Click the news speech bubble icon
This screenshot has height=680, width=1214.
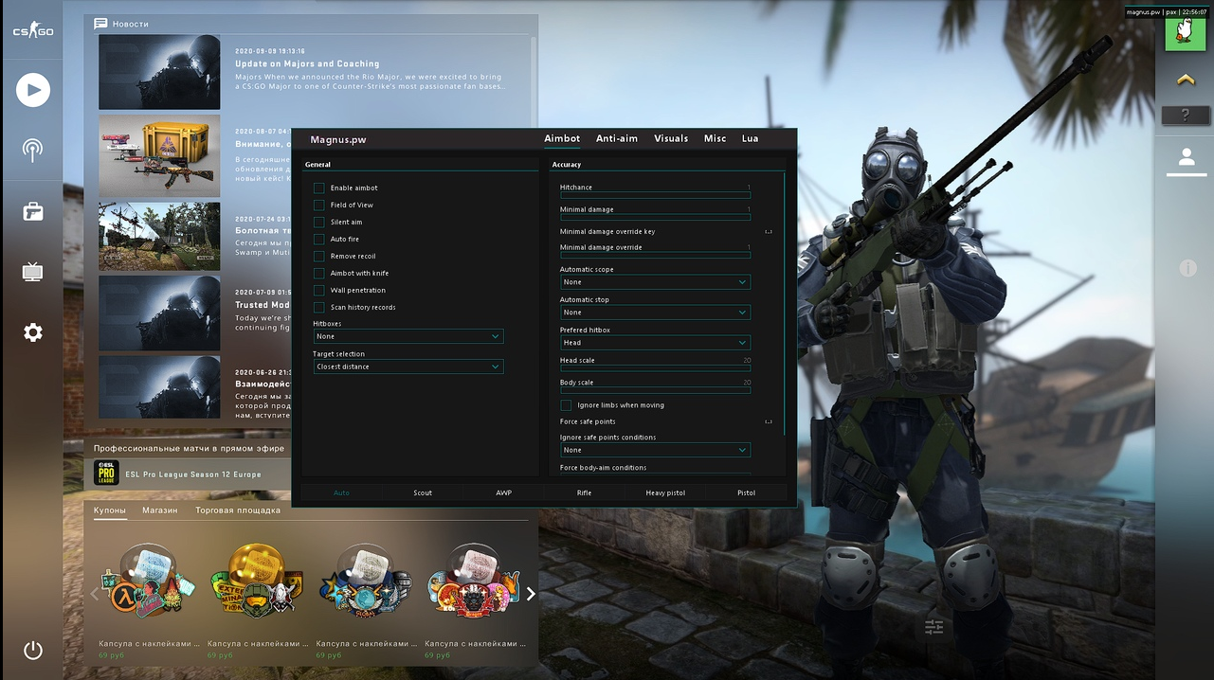pos(100,24)
